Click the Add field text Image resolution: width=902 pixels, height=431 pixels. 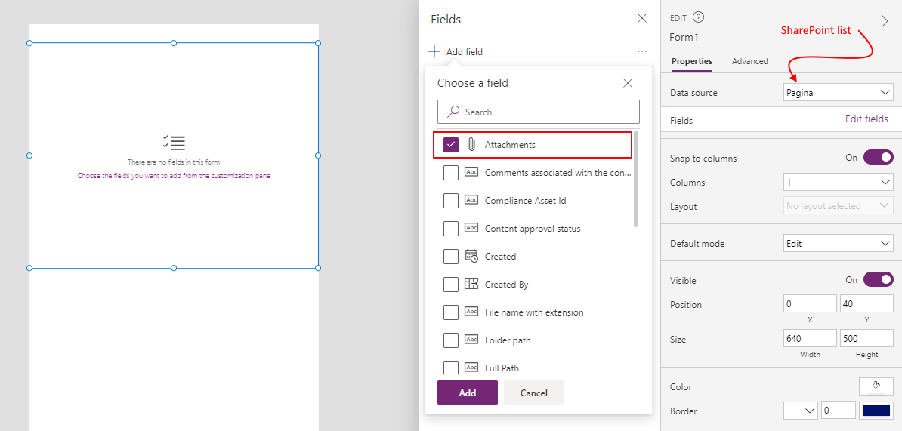pyautogui.click(x=465, y=52)
